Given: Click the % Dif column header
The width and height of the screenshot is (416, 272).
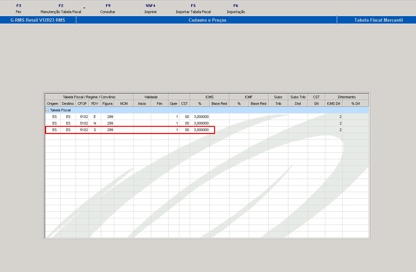Looking at the screenshot, I should click(x=355, y=104).
